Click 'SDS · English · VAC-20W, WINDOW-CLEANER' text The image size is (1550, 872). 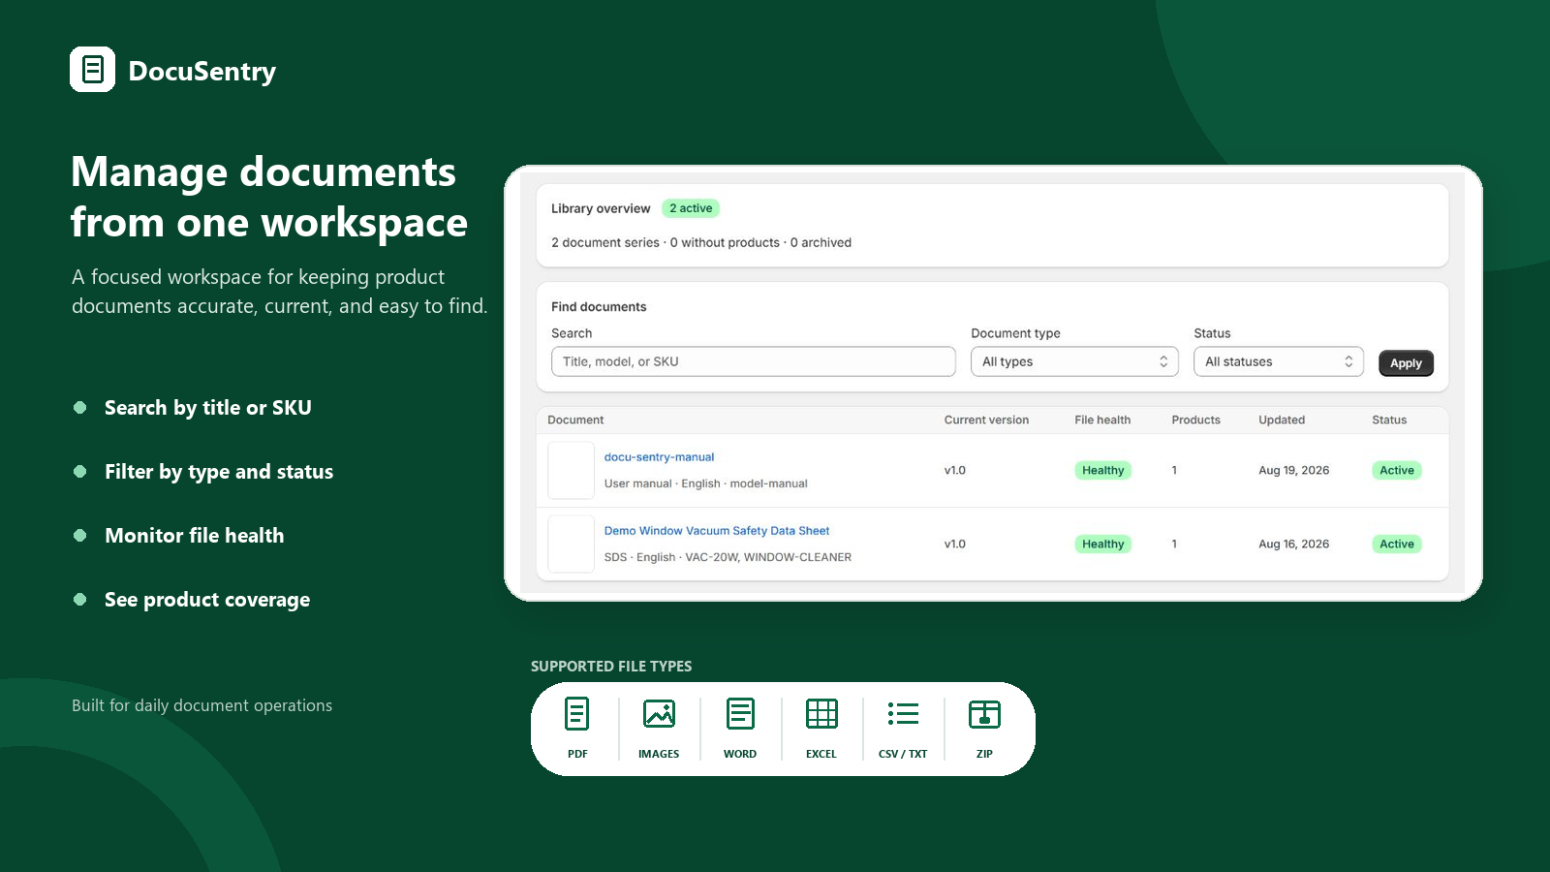coord(728,557)
